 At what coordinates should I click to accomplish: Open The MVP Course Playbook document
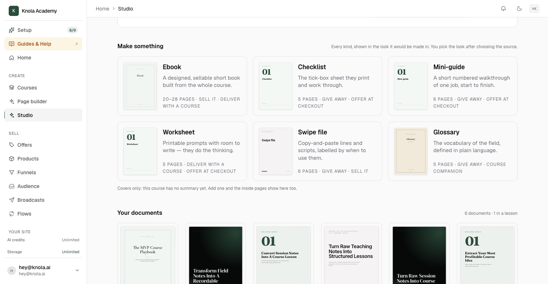click(x=148, y=254)
